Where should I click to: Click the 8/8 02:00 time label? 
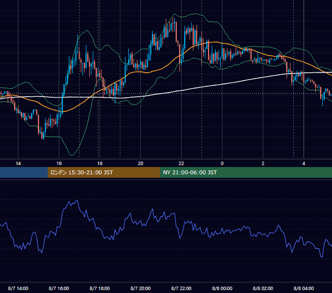pos(263,288)
